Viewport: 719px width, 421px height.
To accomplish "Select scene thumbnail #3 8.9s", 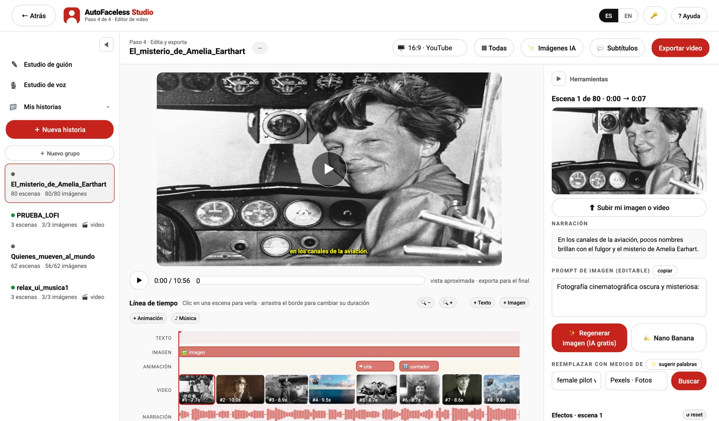I will point(287,389).
